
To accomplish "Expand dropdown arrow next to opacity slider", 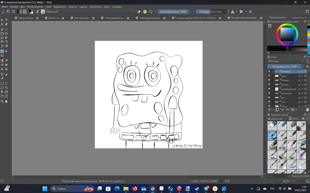I will 194,12.
